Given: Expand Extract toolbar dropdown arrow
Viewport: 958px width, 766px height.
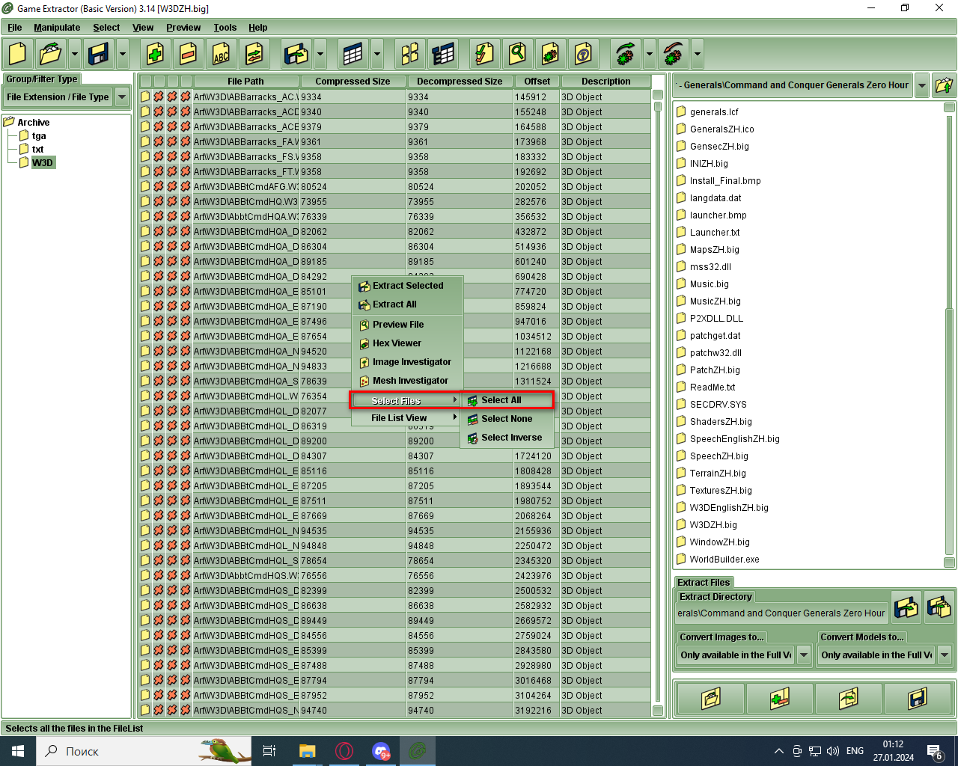Looking at the screenshot, I should click(x=320, y=54).
